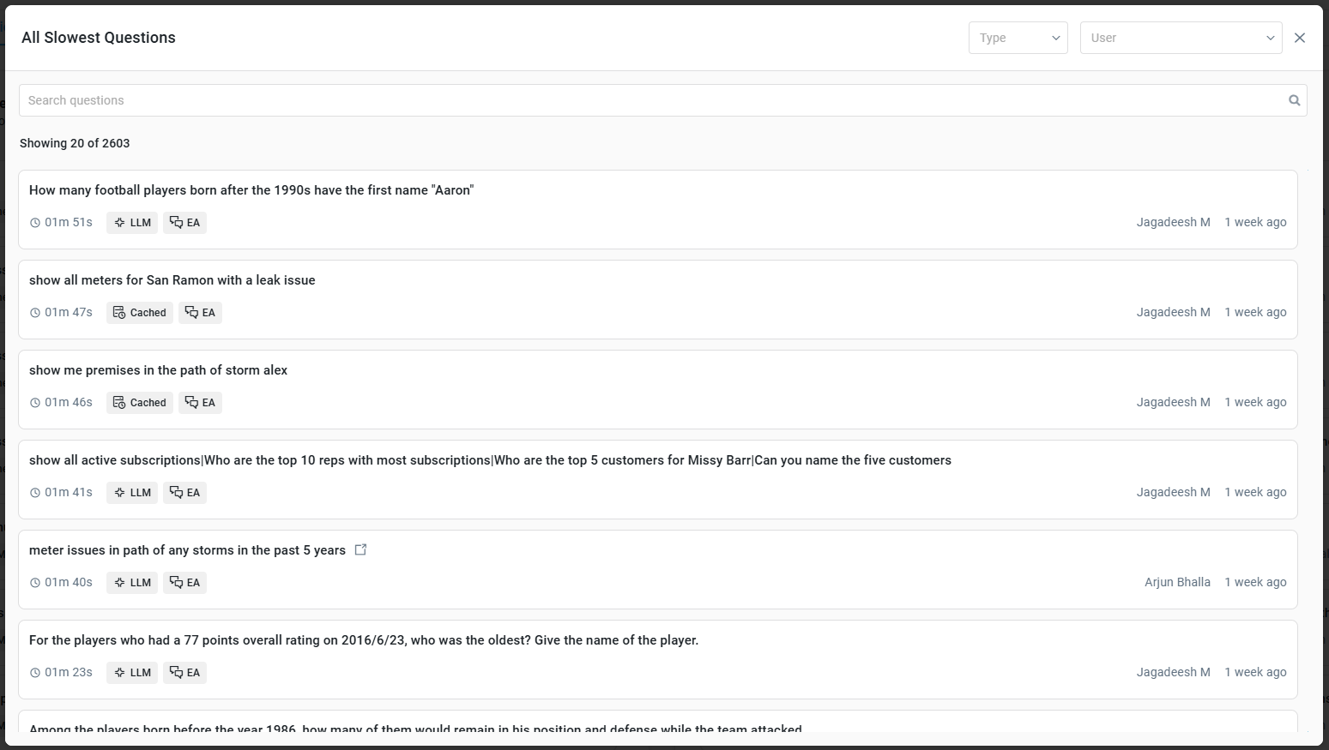Close the All Slowest Questions dialog
The width and height of the screenshot is (1329, 750).
coord(1300,38)
